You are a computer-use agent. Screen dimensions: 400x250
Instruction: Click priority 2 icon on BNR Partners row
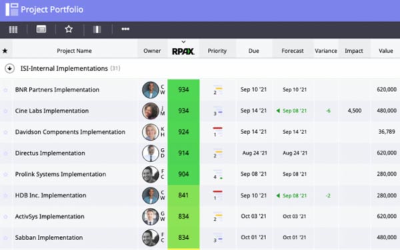(218, 90)
